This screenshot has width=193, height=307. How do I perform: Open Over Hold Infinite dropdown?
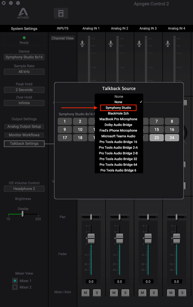tap(24, 103)
